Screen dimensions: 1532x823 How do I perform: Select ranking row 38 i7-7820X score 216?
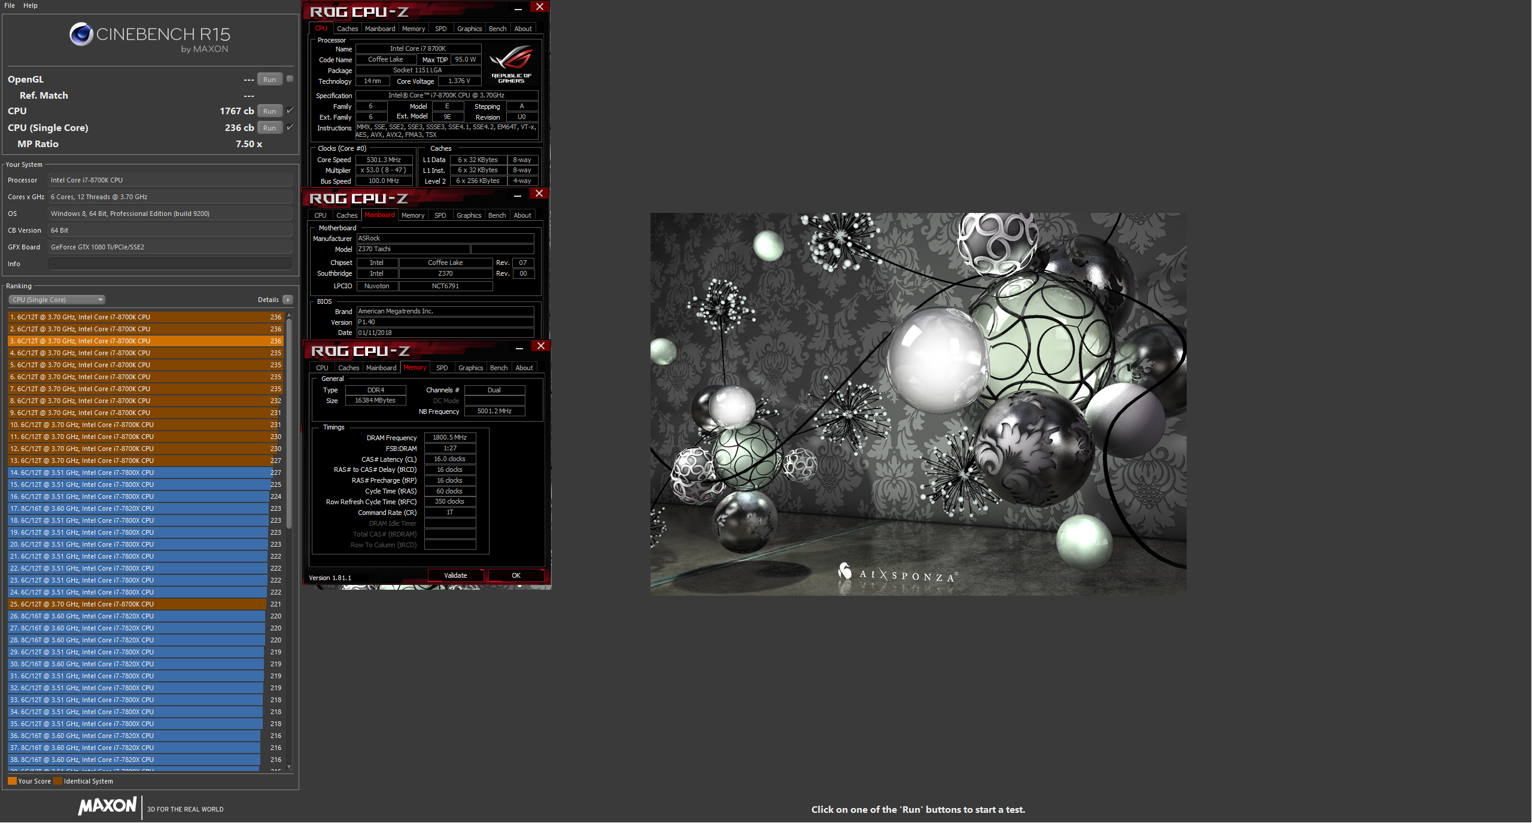click(145, 760)
